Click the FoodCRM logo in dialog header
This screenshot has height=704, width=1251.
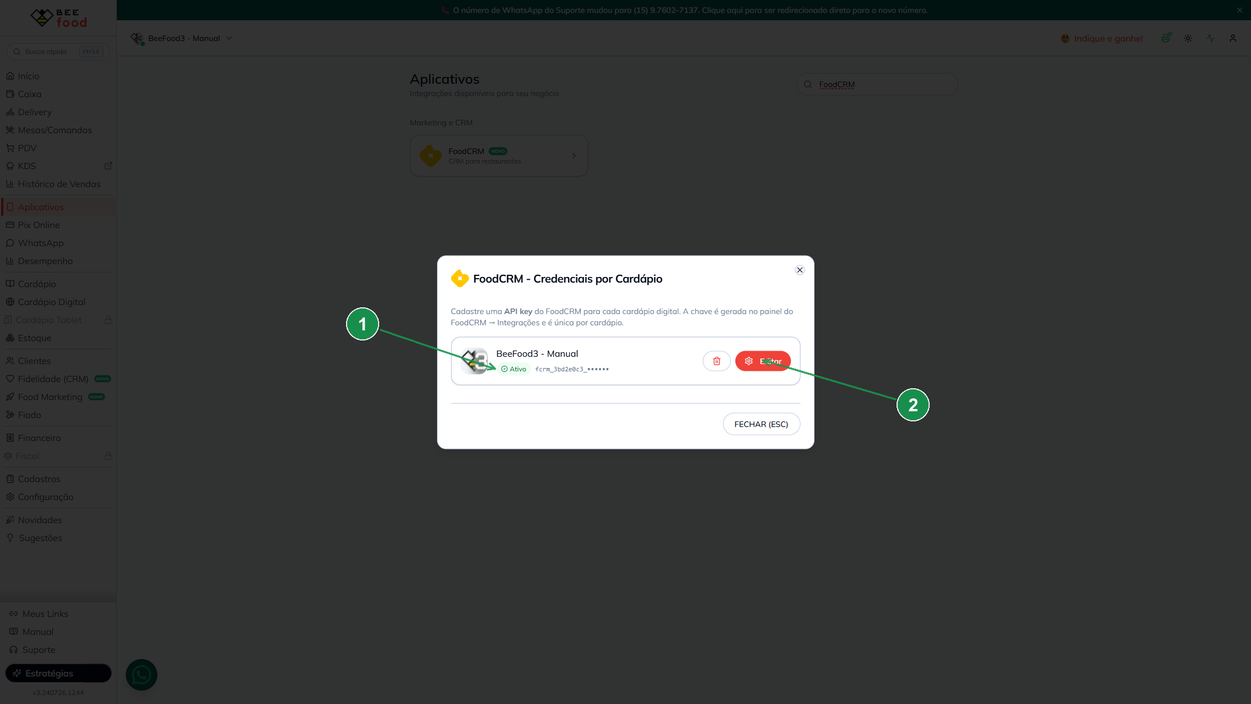point(460,279)
